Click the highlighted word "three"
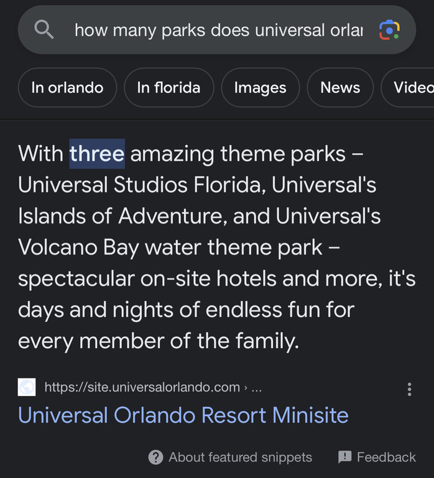This screenshot has width=434, height=478. tap(97, 154)
